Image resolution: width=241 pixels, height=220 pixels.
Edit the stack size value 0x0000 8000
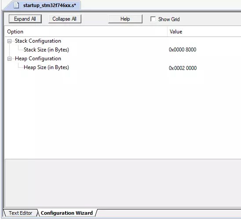click(183, 50)
